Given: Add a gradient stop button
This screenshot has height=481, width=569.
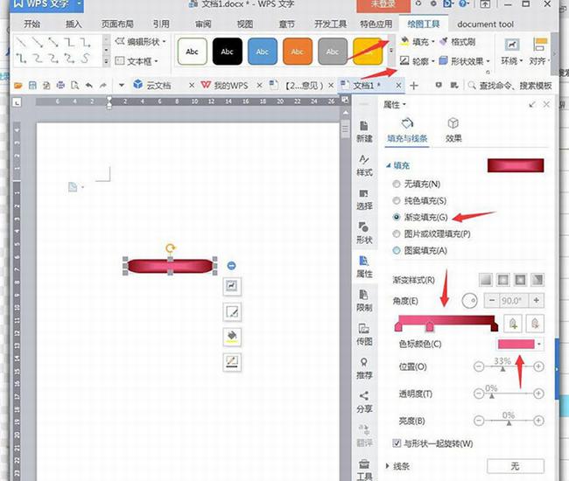Looking at the screenshot, I should click(x=513, y=323).
